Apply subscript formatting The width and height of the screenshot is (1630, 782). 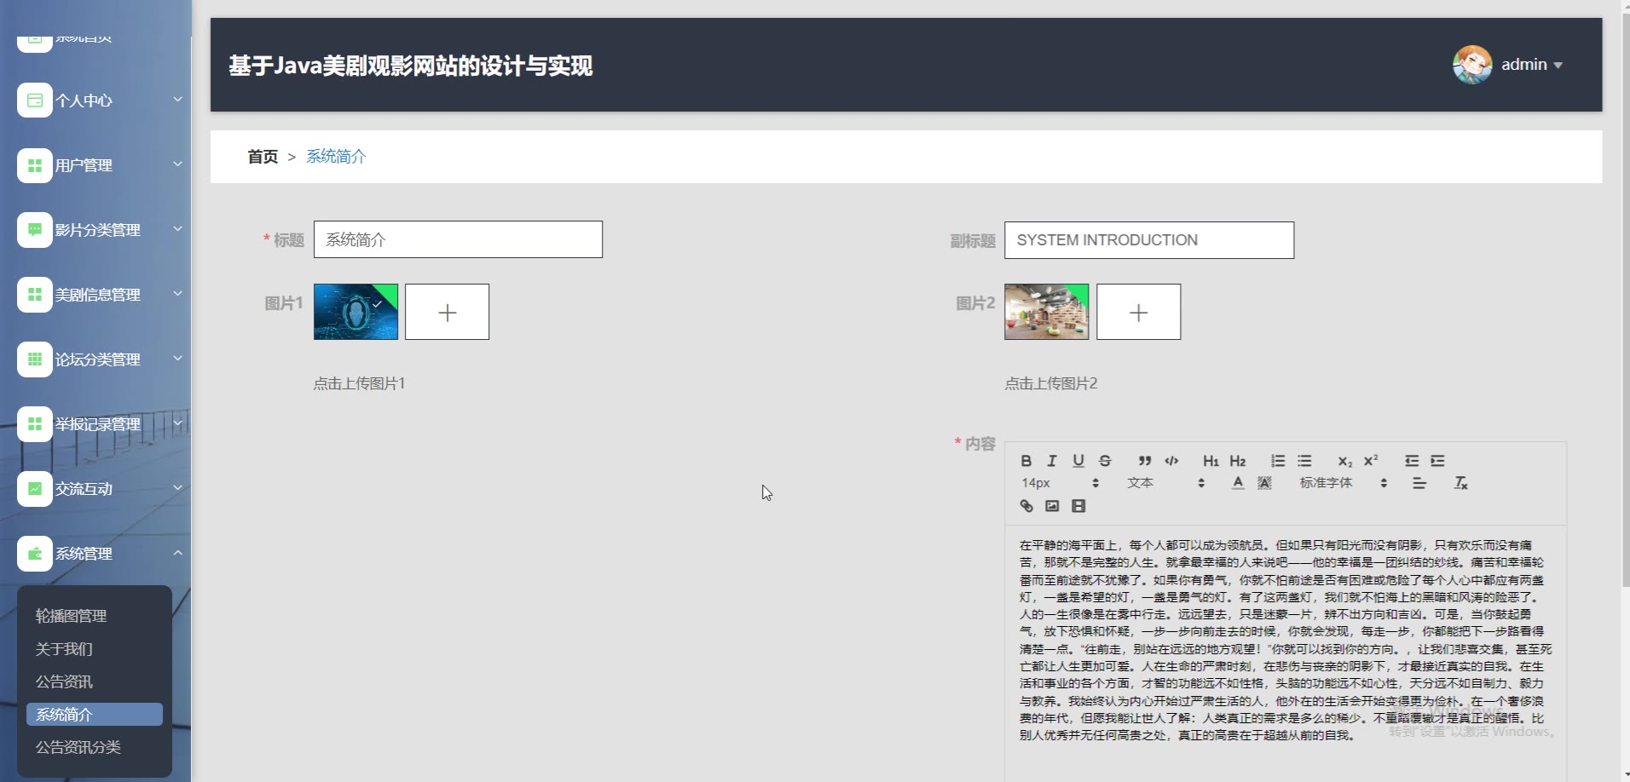(1344, 461)
